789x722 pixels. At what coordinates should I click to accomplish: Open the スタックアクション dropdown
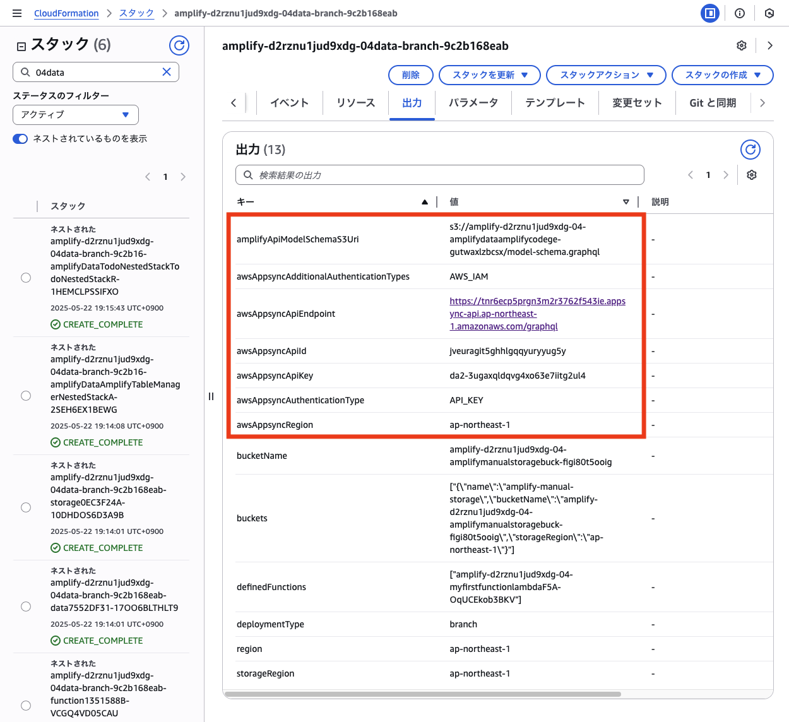(606, 75)
